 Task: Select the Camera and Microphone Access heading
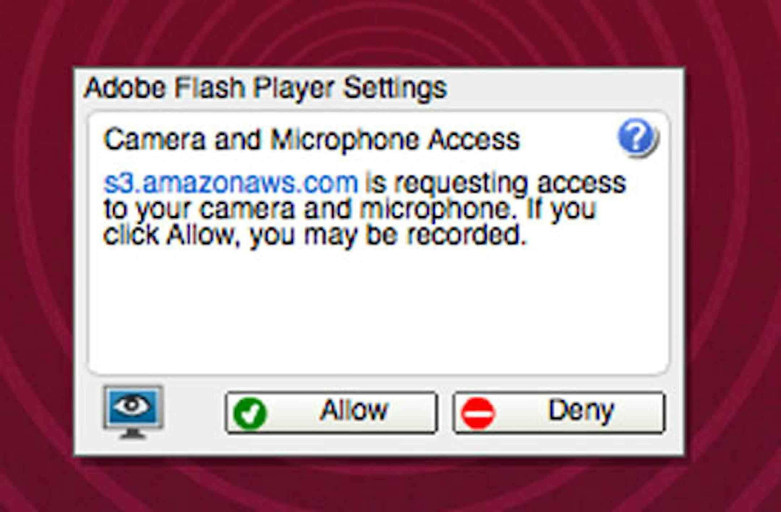pyautogui.click(x=312, y=139)
